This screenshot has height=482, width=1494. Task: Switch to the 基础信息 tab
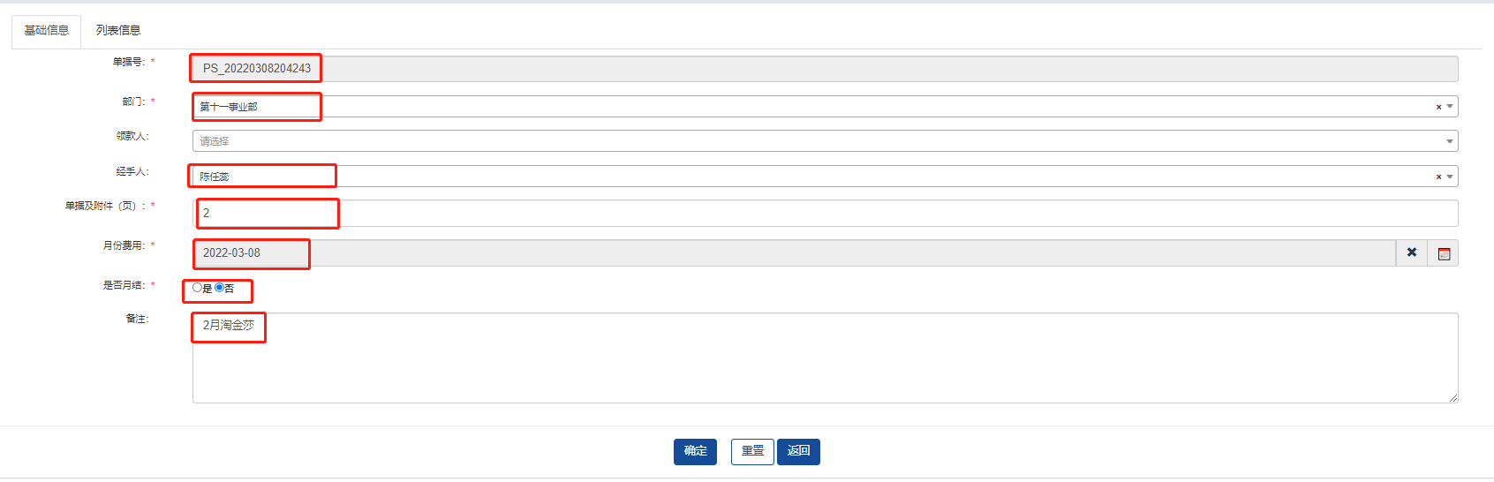point(47,31)
